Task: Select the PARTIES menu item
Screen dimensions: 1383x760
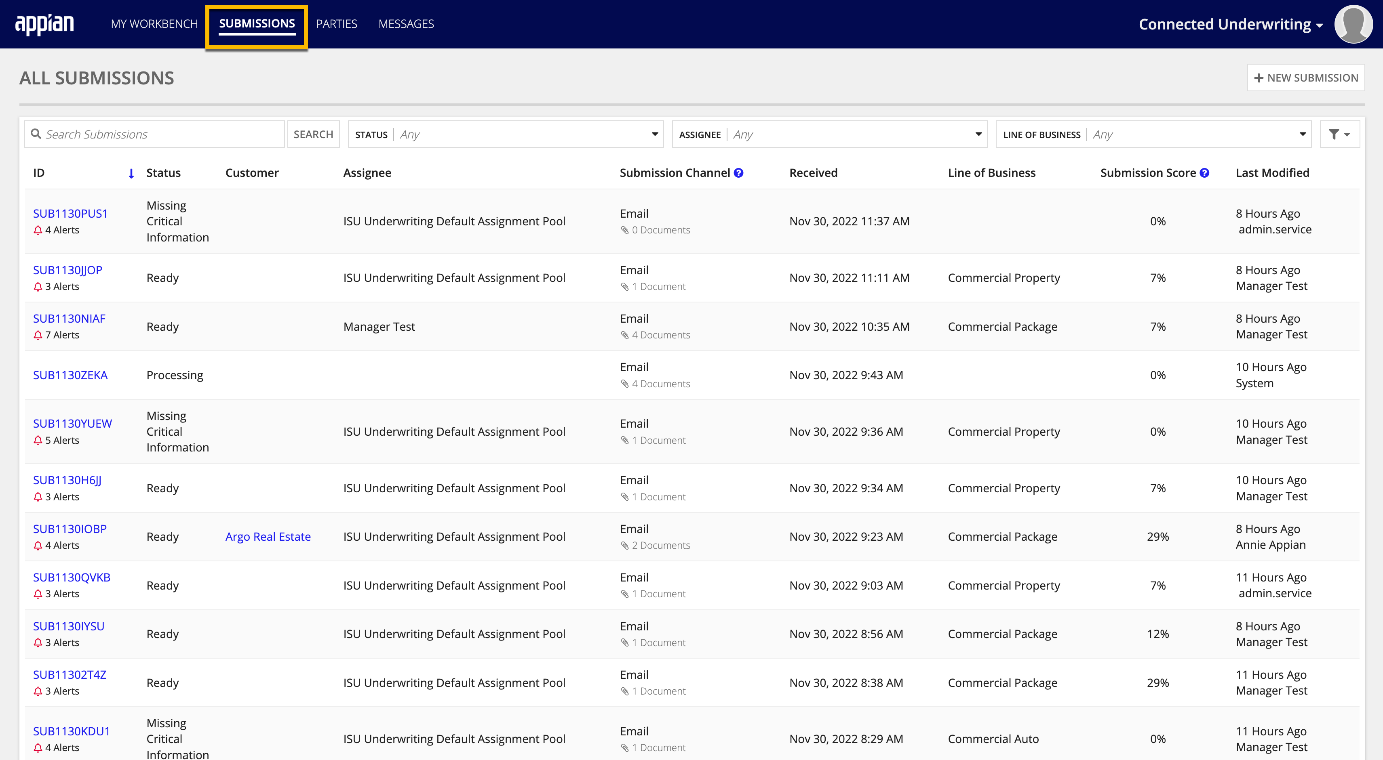Action: [339, 23]
